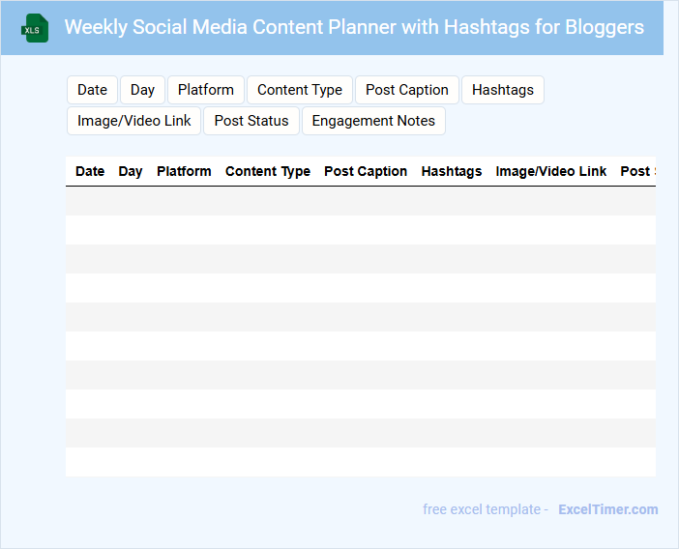The image size is (679, 549).
Task: Select the Image/Video Link tag
Action: point(134,121)
